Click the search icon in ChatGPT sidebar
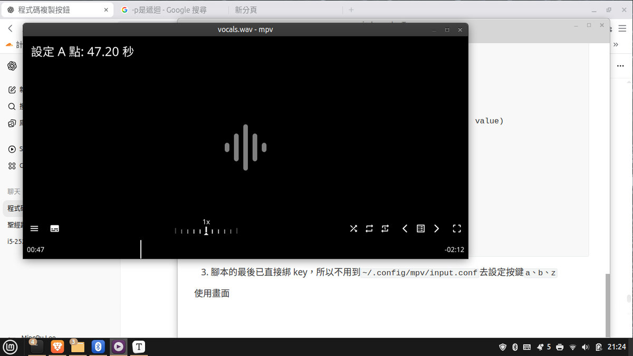The height and width of the screenshot is (356, 633). click(x=12, y=106)
